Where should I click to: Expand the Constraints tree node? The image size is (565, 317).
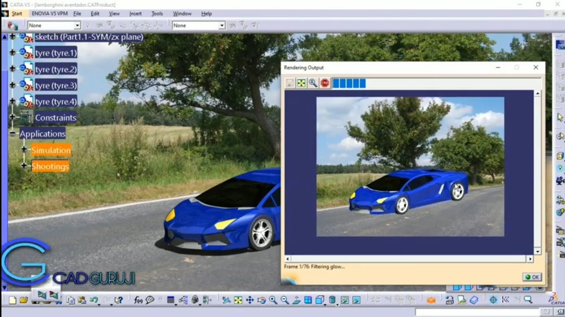pos(12,118)
